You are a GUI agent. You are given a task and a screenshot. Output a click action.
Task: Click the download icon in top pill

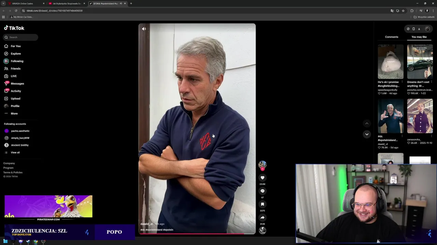point(419,29)
